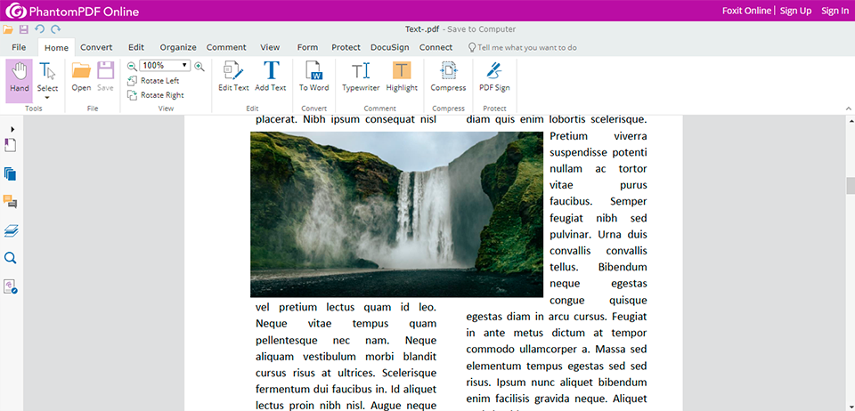Toggle the Highlight tool
This screenshot has width=855, height=411.
pyautogui.click(x=402, y=77)
